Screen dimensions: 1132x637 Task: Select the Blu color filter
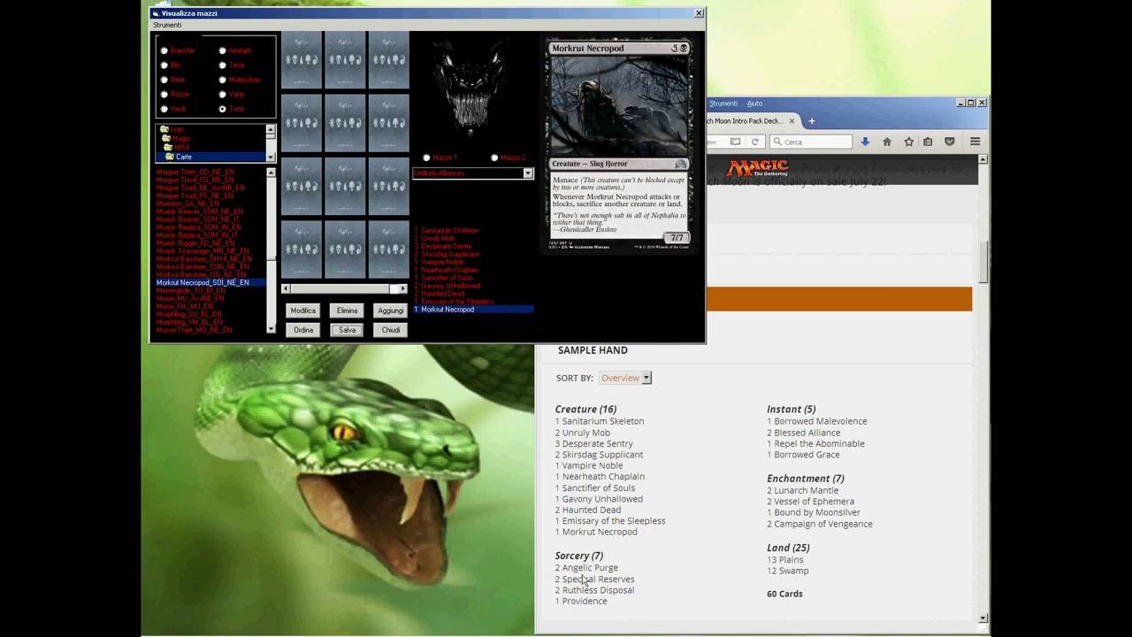164,65
